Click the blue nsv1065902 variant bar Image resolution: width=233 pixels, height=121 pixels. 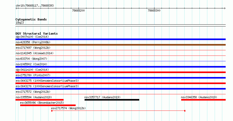pos(120,67)
